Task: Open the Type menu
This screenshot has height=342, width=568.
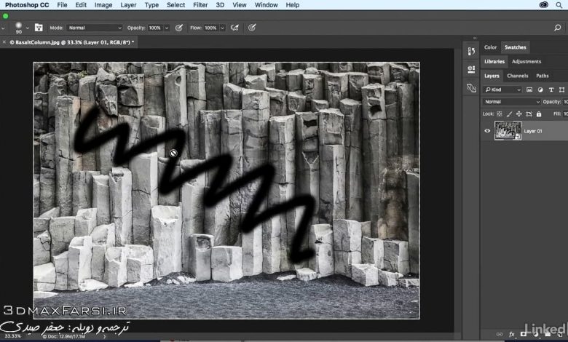Action: click(x=151, y=5)
